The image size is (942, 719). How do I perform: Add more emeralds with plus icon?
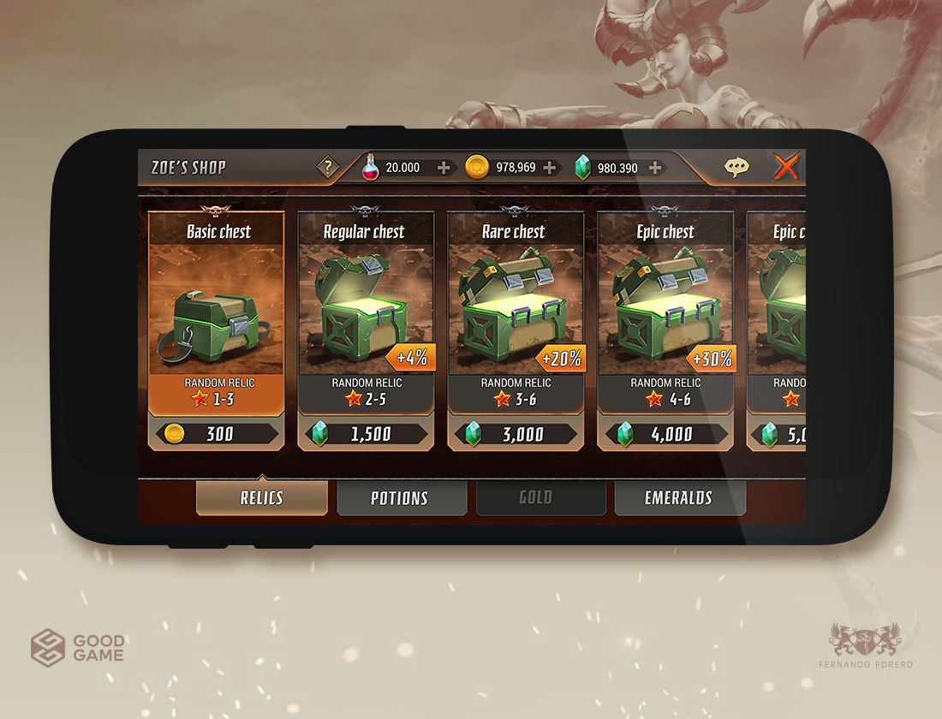point(655,168)
